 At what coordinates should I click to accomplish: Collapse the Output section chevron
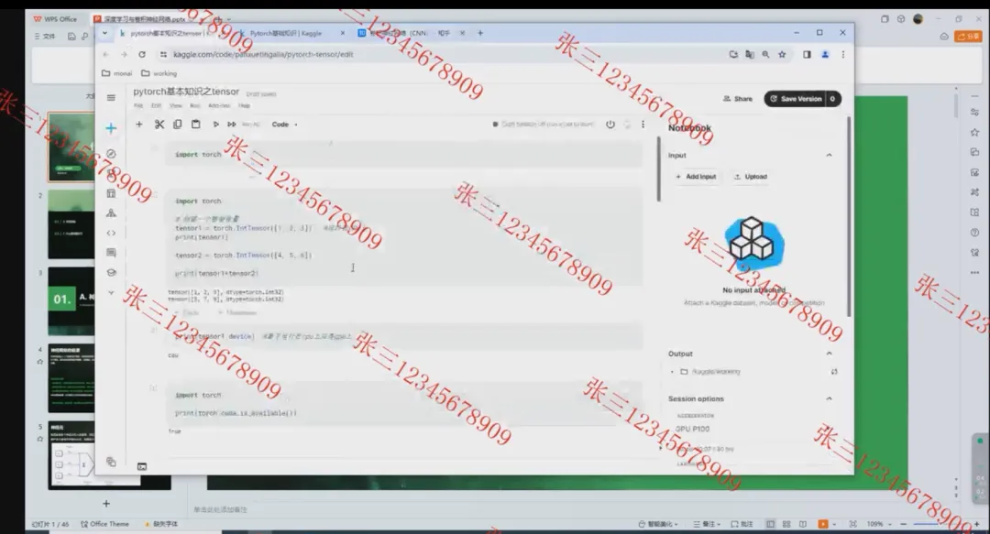829,354
